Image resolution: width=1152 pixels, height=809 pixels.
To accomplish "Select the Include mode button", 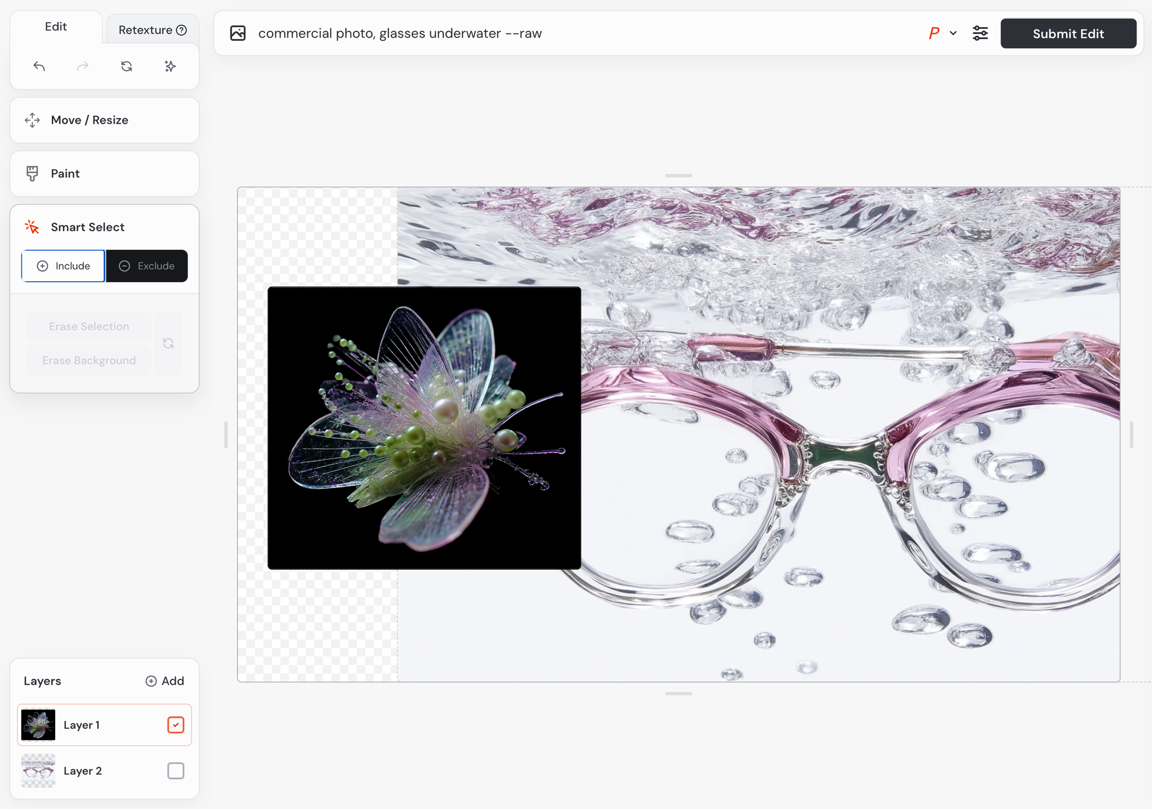I will pos(63,266).
